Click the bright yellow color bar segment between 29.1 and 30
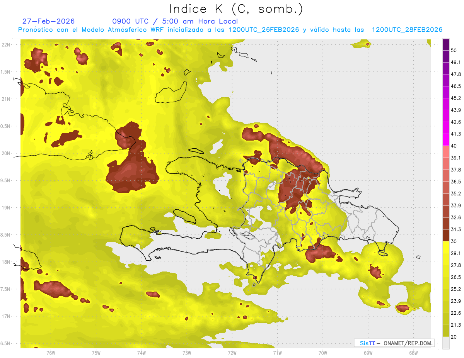 click(446, 247)
